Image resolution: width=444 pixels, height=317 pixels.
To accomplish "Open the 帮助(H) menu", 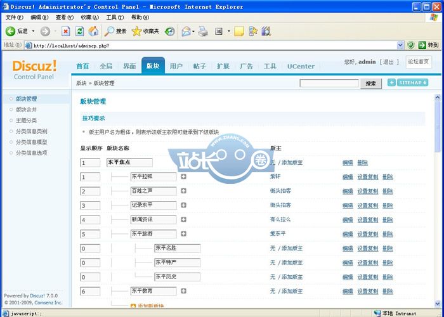I will coord(140,18).
